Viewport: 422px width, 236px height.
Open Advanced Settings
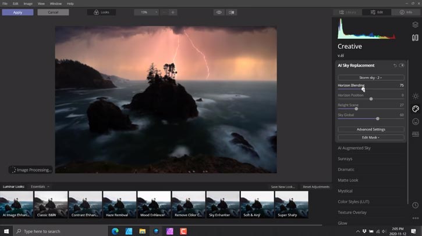(x=371, y=129)
